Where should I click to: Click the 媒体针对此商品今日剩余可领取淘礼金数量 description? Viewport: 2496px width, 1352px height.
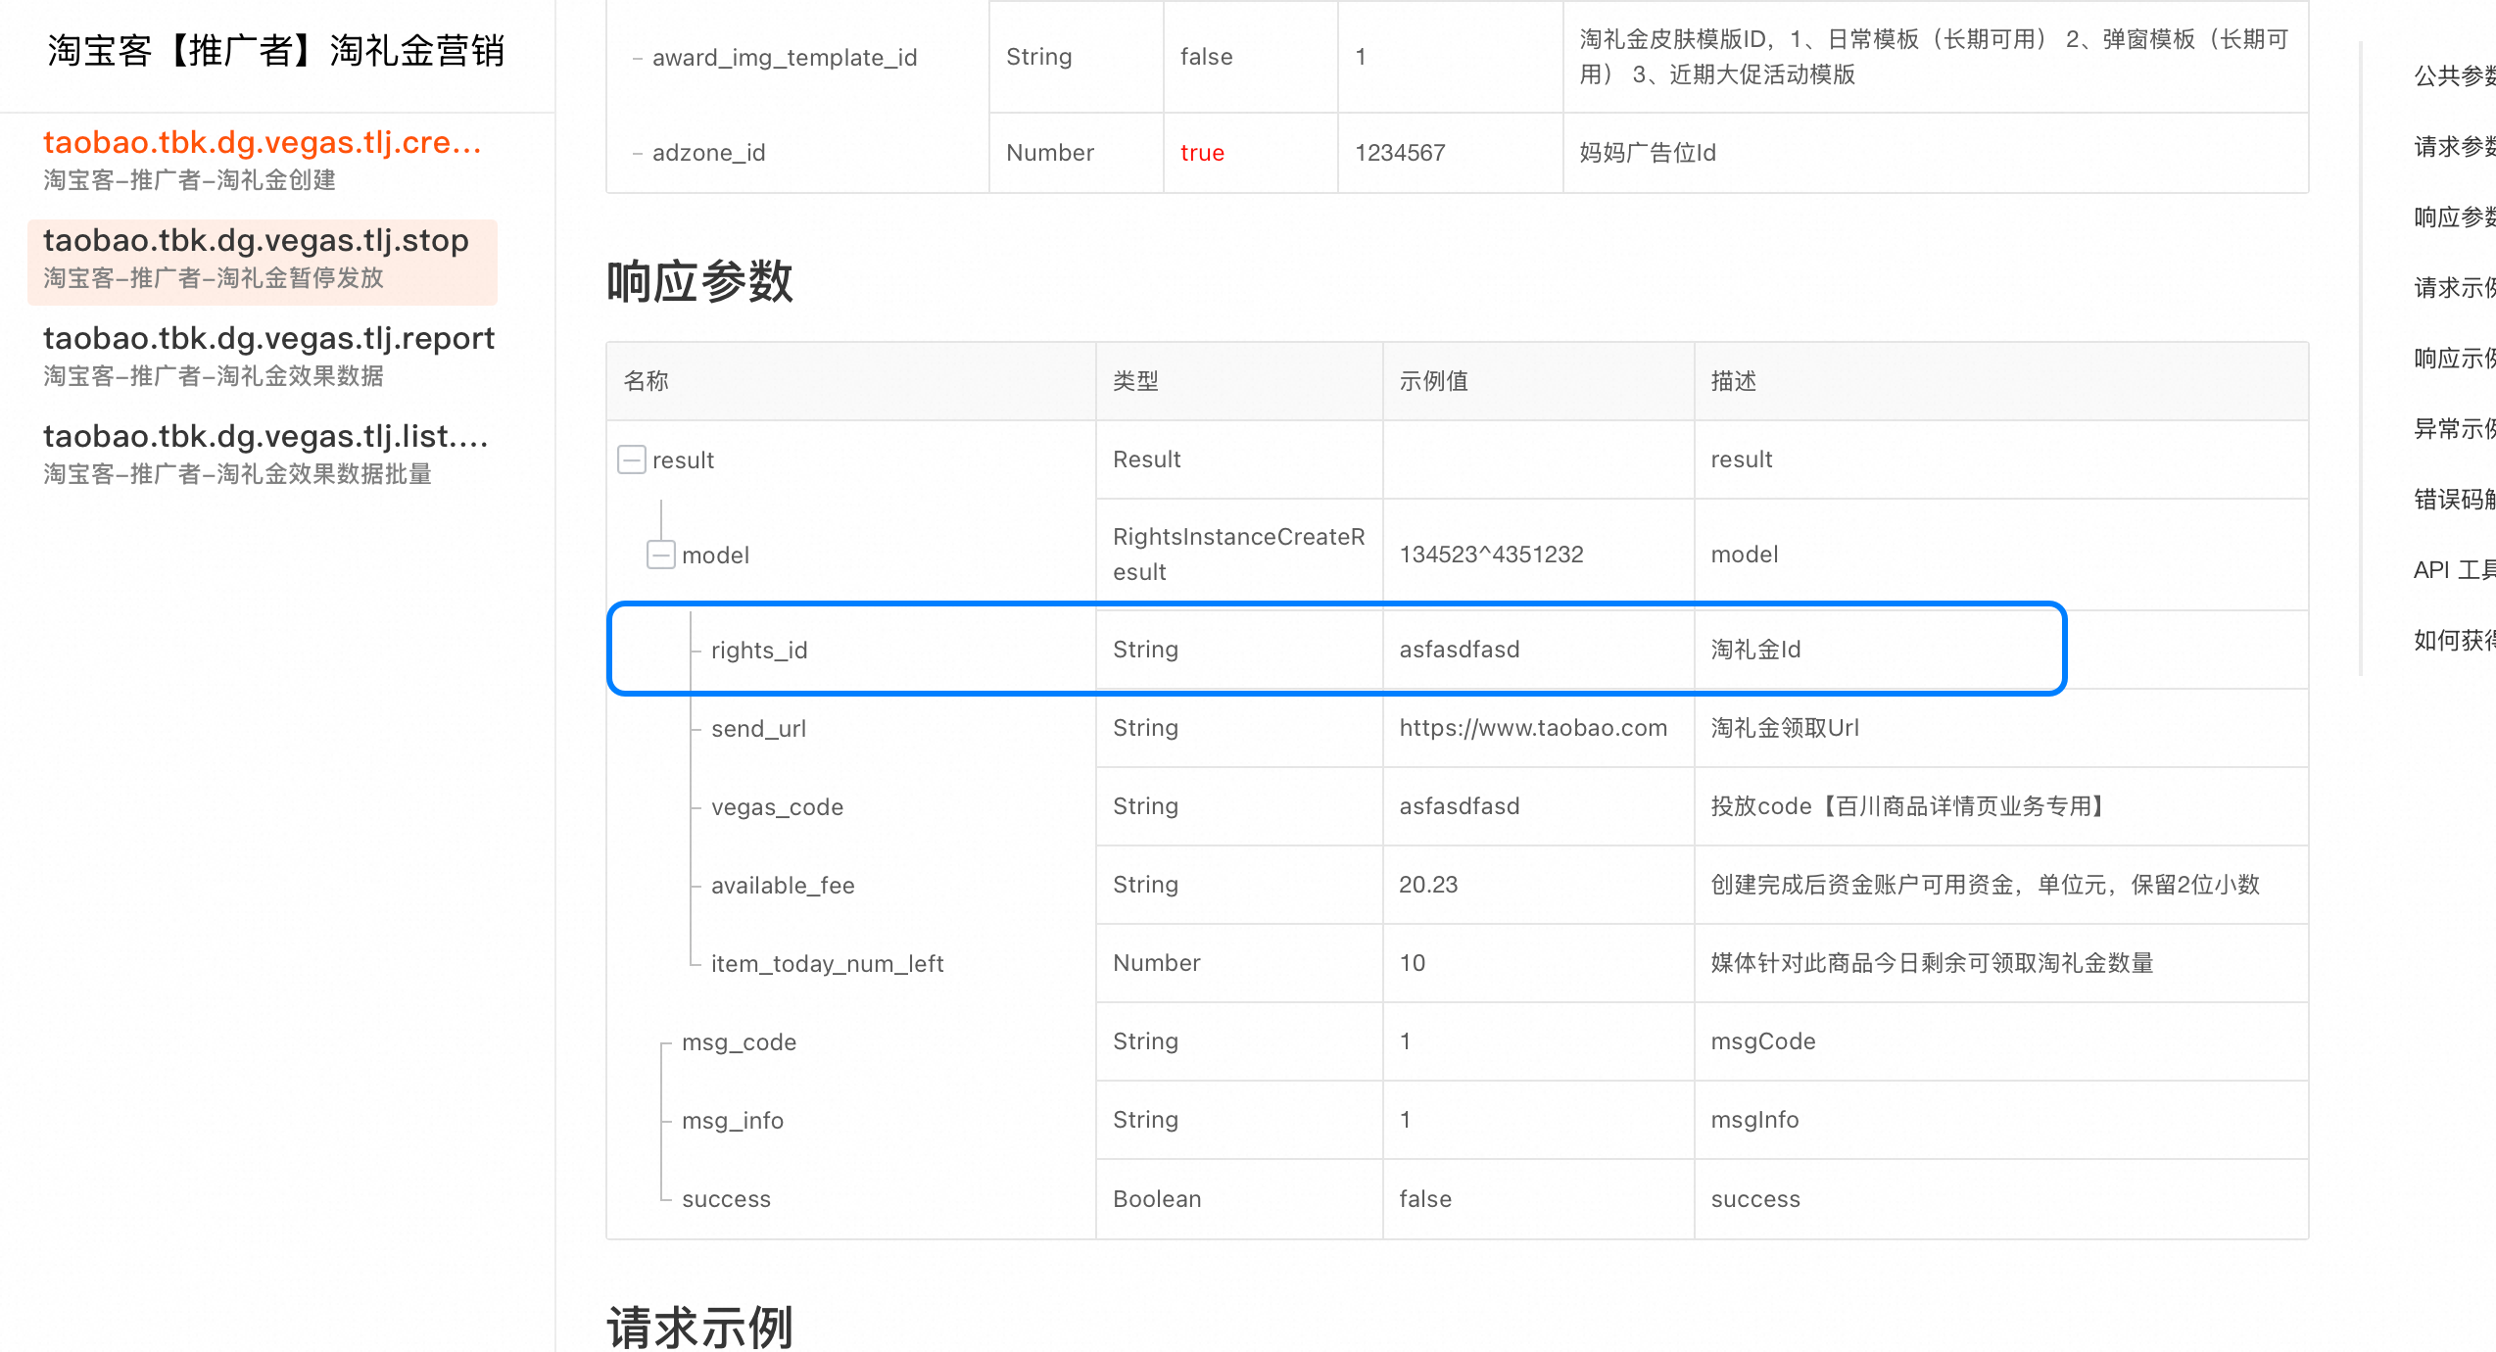point(1932,963)
